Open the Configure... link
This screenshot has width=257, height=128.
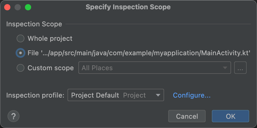(x=192, y=95)
